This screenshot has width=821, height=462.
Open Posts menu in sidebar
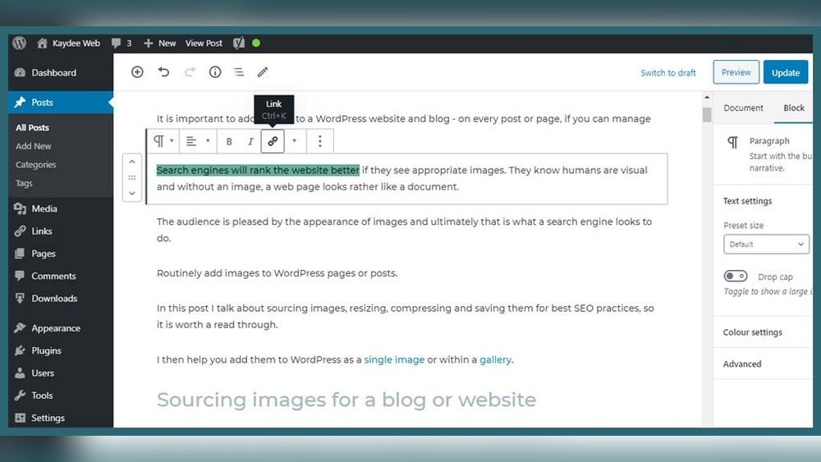click(x=60, y=103)
